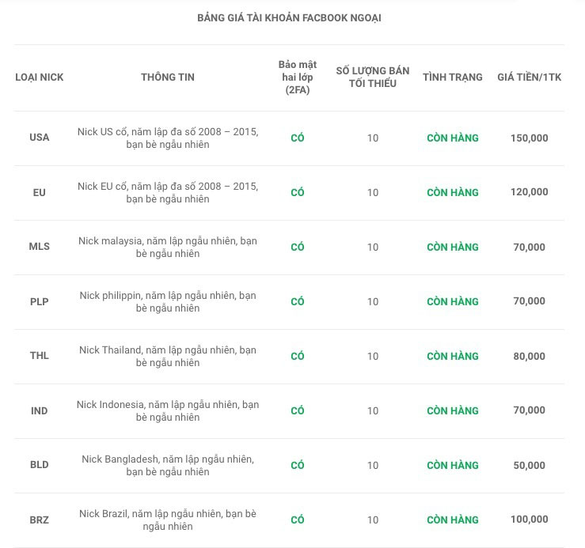Viewport: 585px width, 548px height.
Task: Click the 50,000 price for BLD
Action: point(529,465)
